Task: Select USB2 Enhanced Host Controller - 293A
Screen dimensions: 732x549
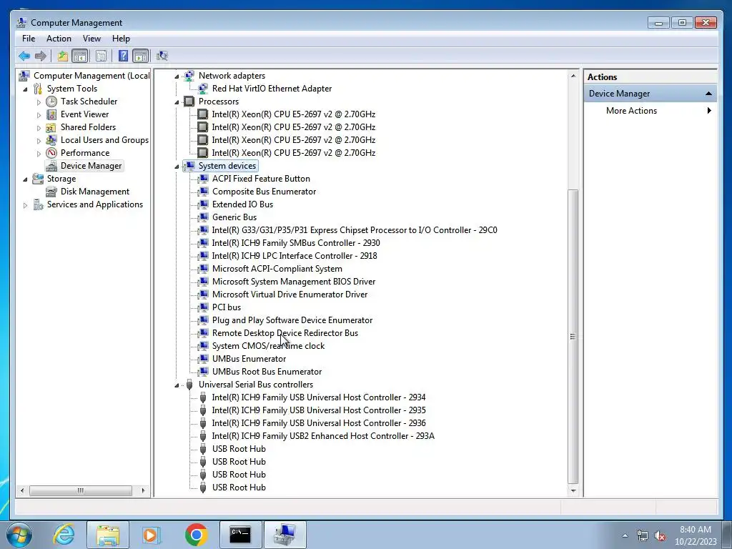Action: [x=323, y=436]
